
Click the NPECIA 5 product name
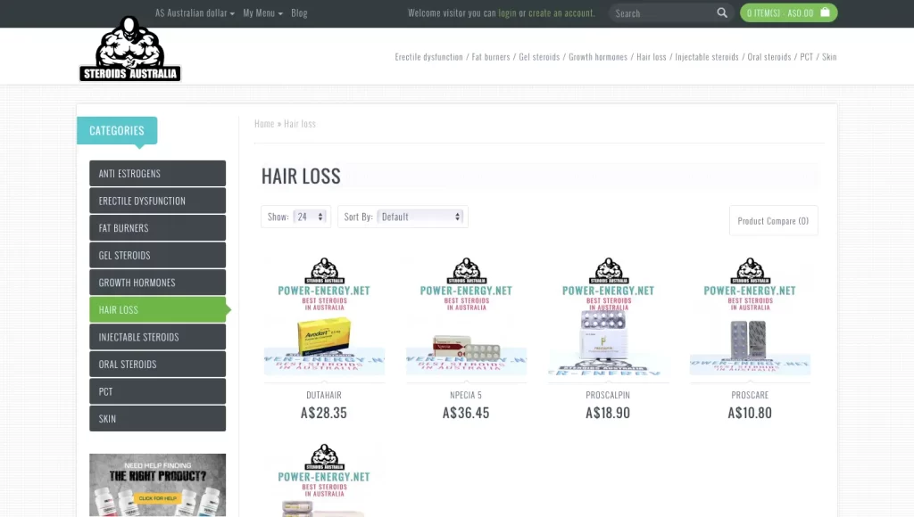coord(466,395)
